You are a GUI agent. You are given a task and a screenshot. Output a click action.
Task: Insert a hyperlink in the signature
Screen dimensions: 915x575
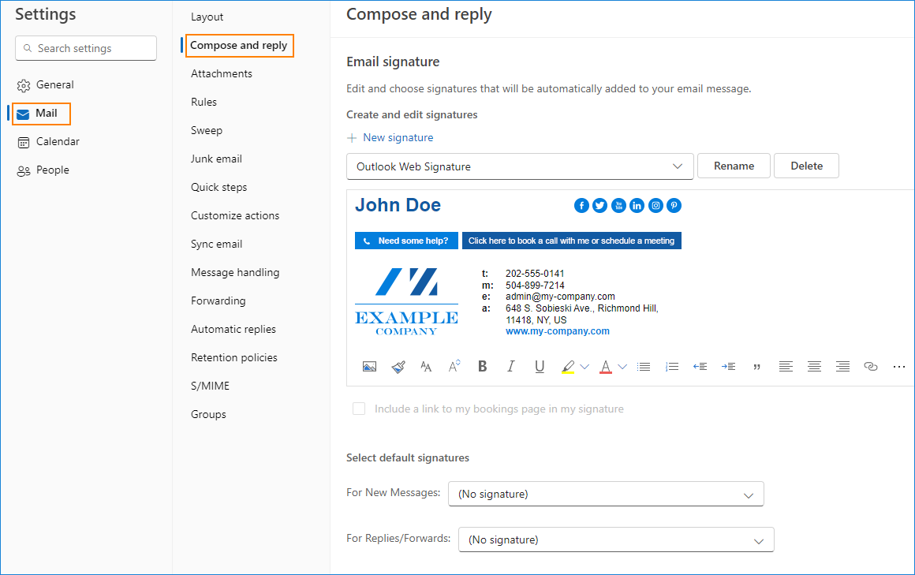pyautogui.click(x=870, y=366)
